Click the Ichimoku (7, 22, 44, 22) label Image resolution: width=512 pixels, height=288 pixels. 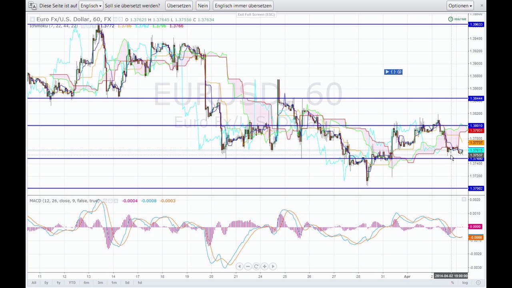click(x=54, y=26)
